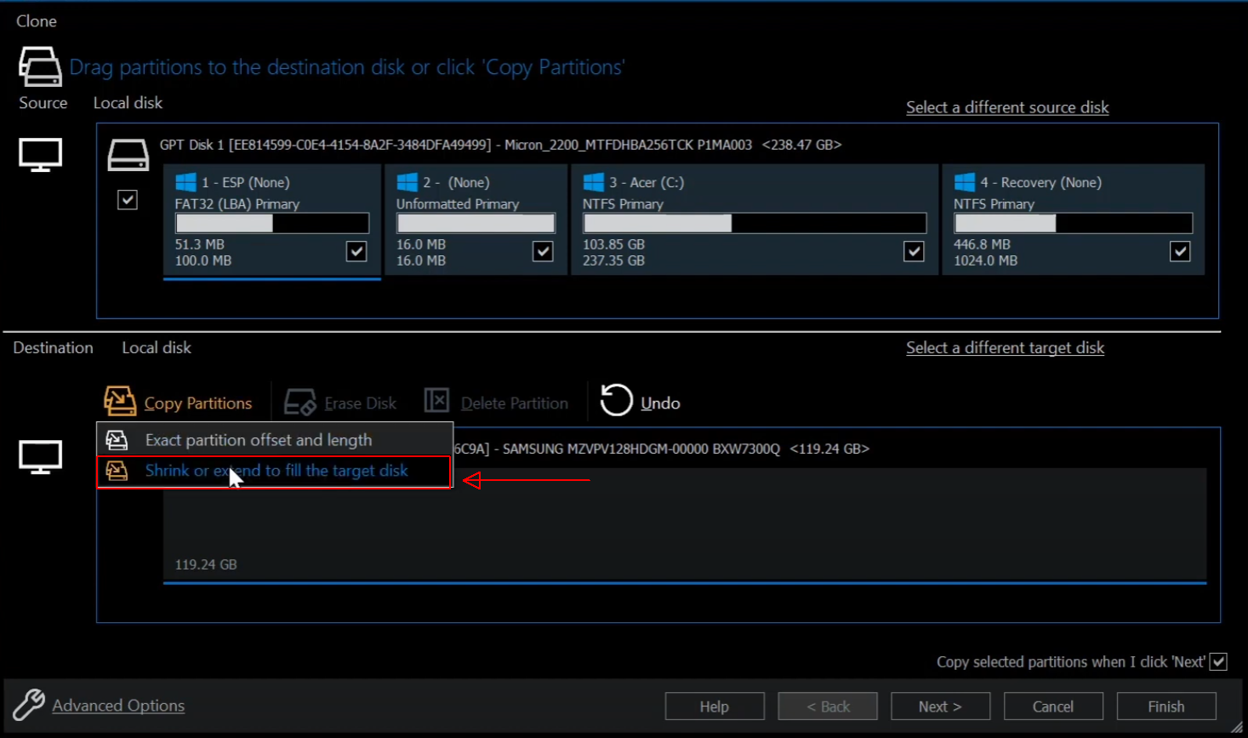Click the Windows logo on Recovery partition
Screen dimensions: 1248x738
click(x=965, y=182)
